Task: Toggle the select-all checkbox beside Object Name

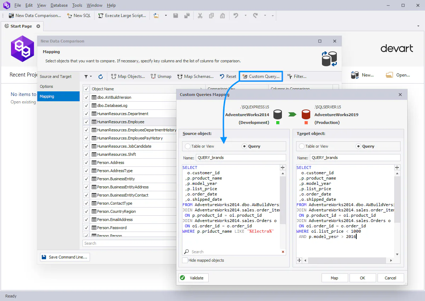Action: pos(86,89)
